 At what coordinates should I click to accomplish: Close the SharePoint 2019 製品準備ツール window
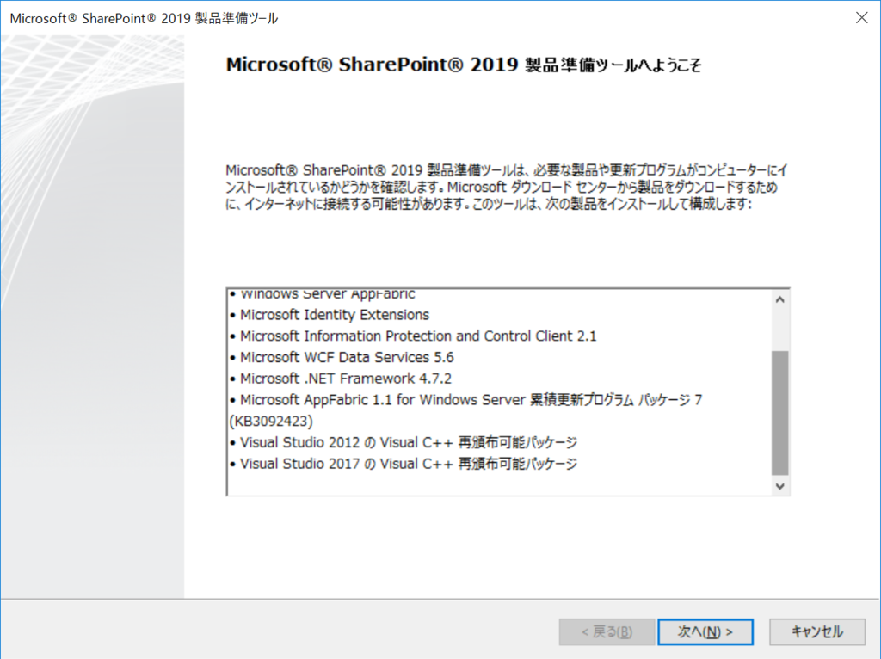pyautogui.click(x=861, y=18)
